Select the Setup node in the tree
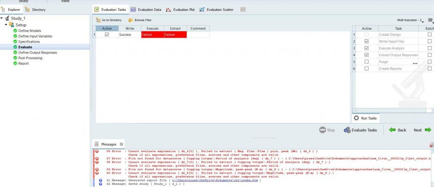The width and height of the screenshot is (434, 187). click(x=21, y=25)
